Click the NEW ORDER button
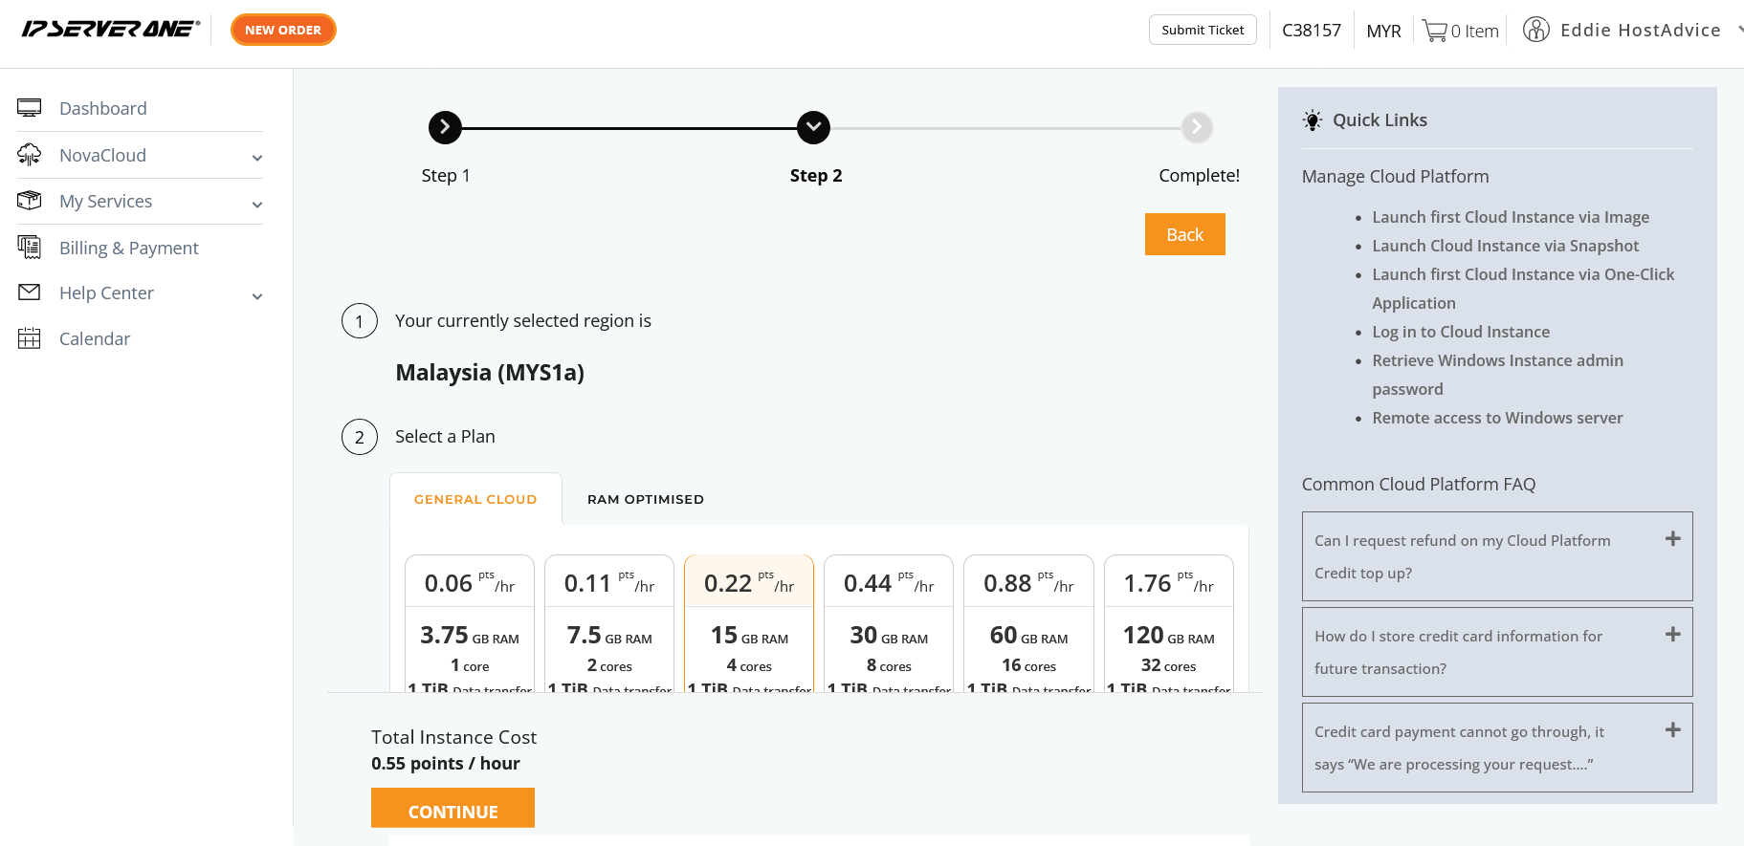Viewport: 1744px width, 846px height. [x=283, y=30]
